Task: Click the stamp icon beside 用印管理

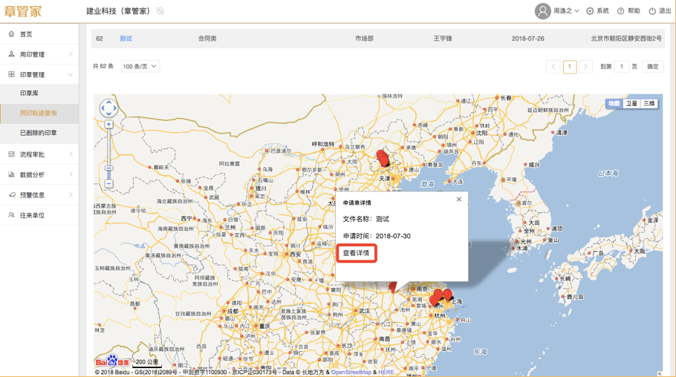Action: 11,54
